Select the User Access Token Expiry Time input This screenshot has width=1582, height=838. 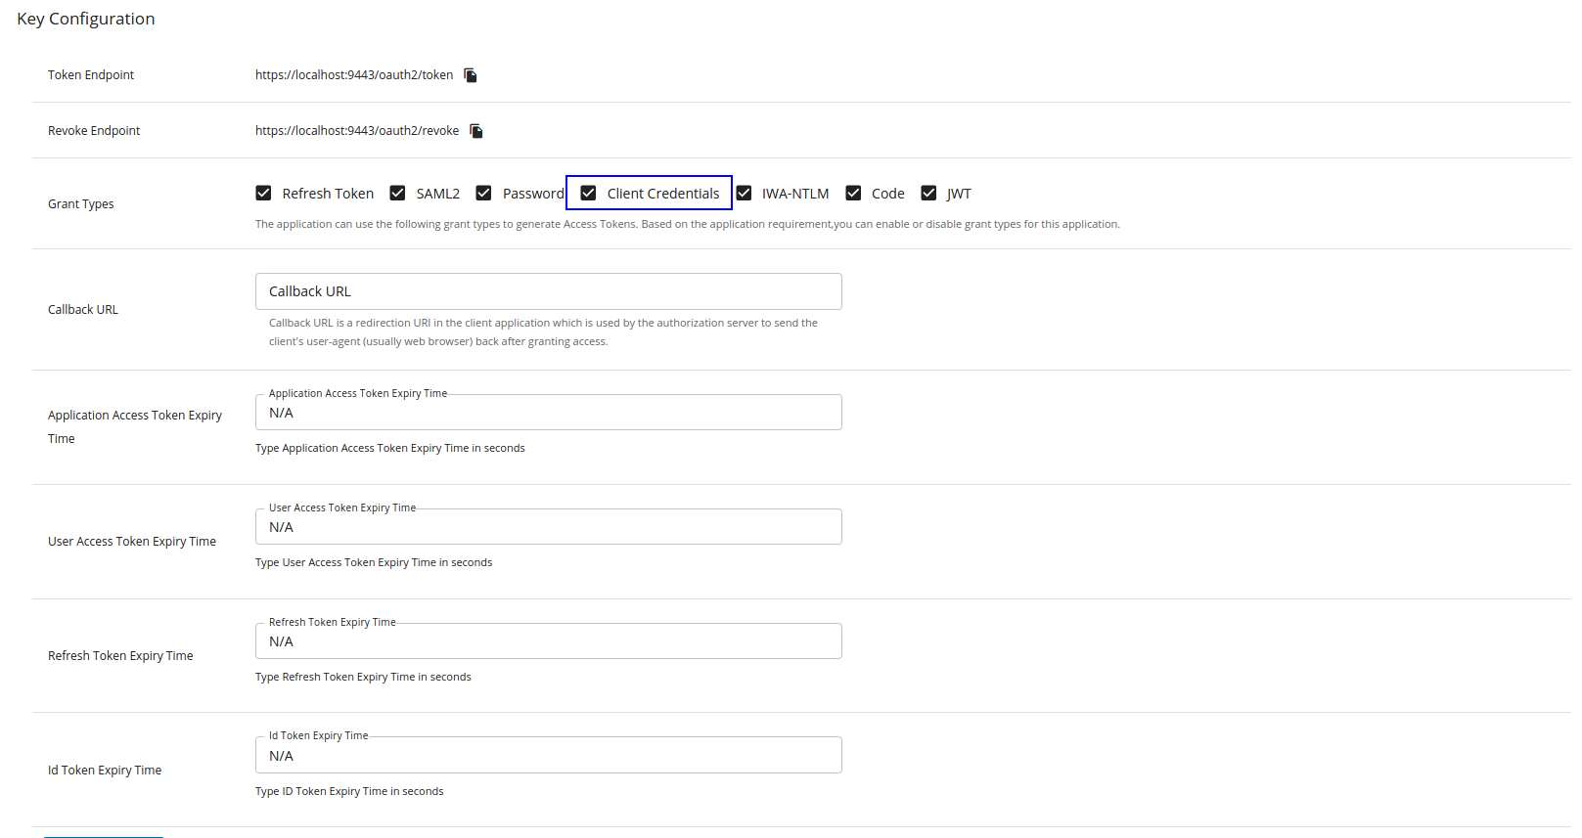point(548,527)
